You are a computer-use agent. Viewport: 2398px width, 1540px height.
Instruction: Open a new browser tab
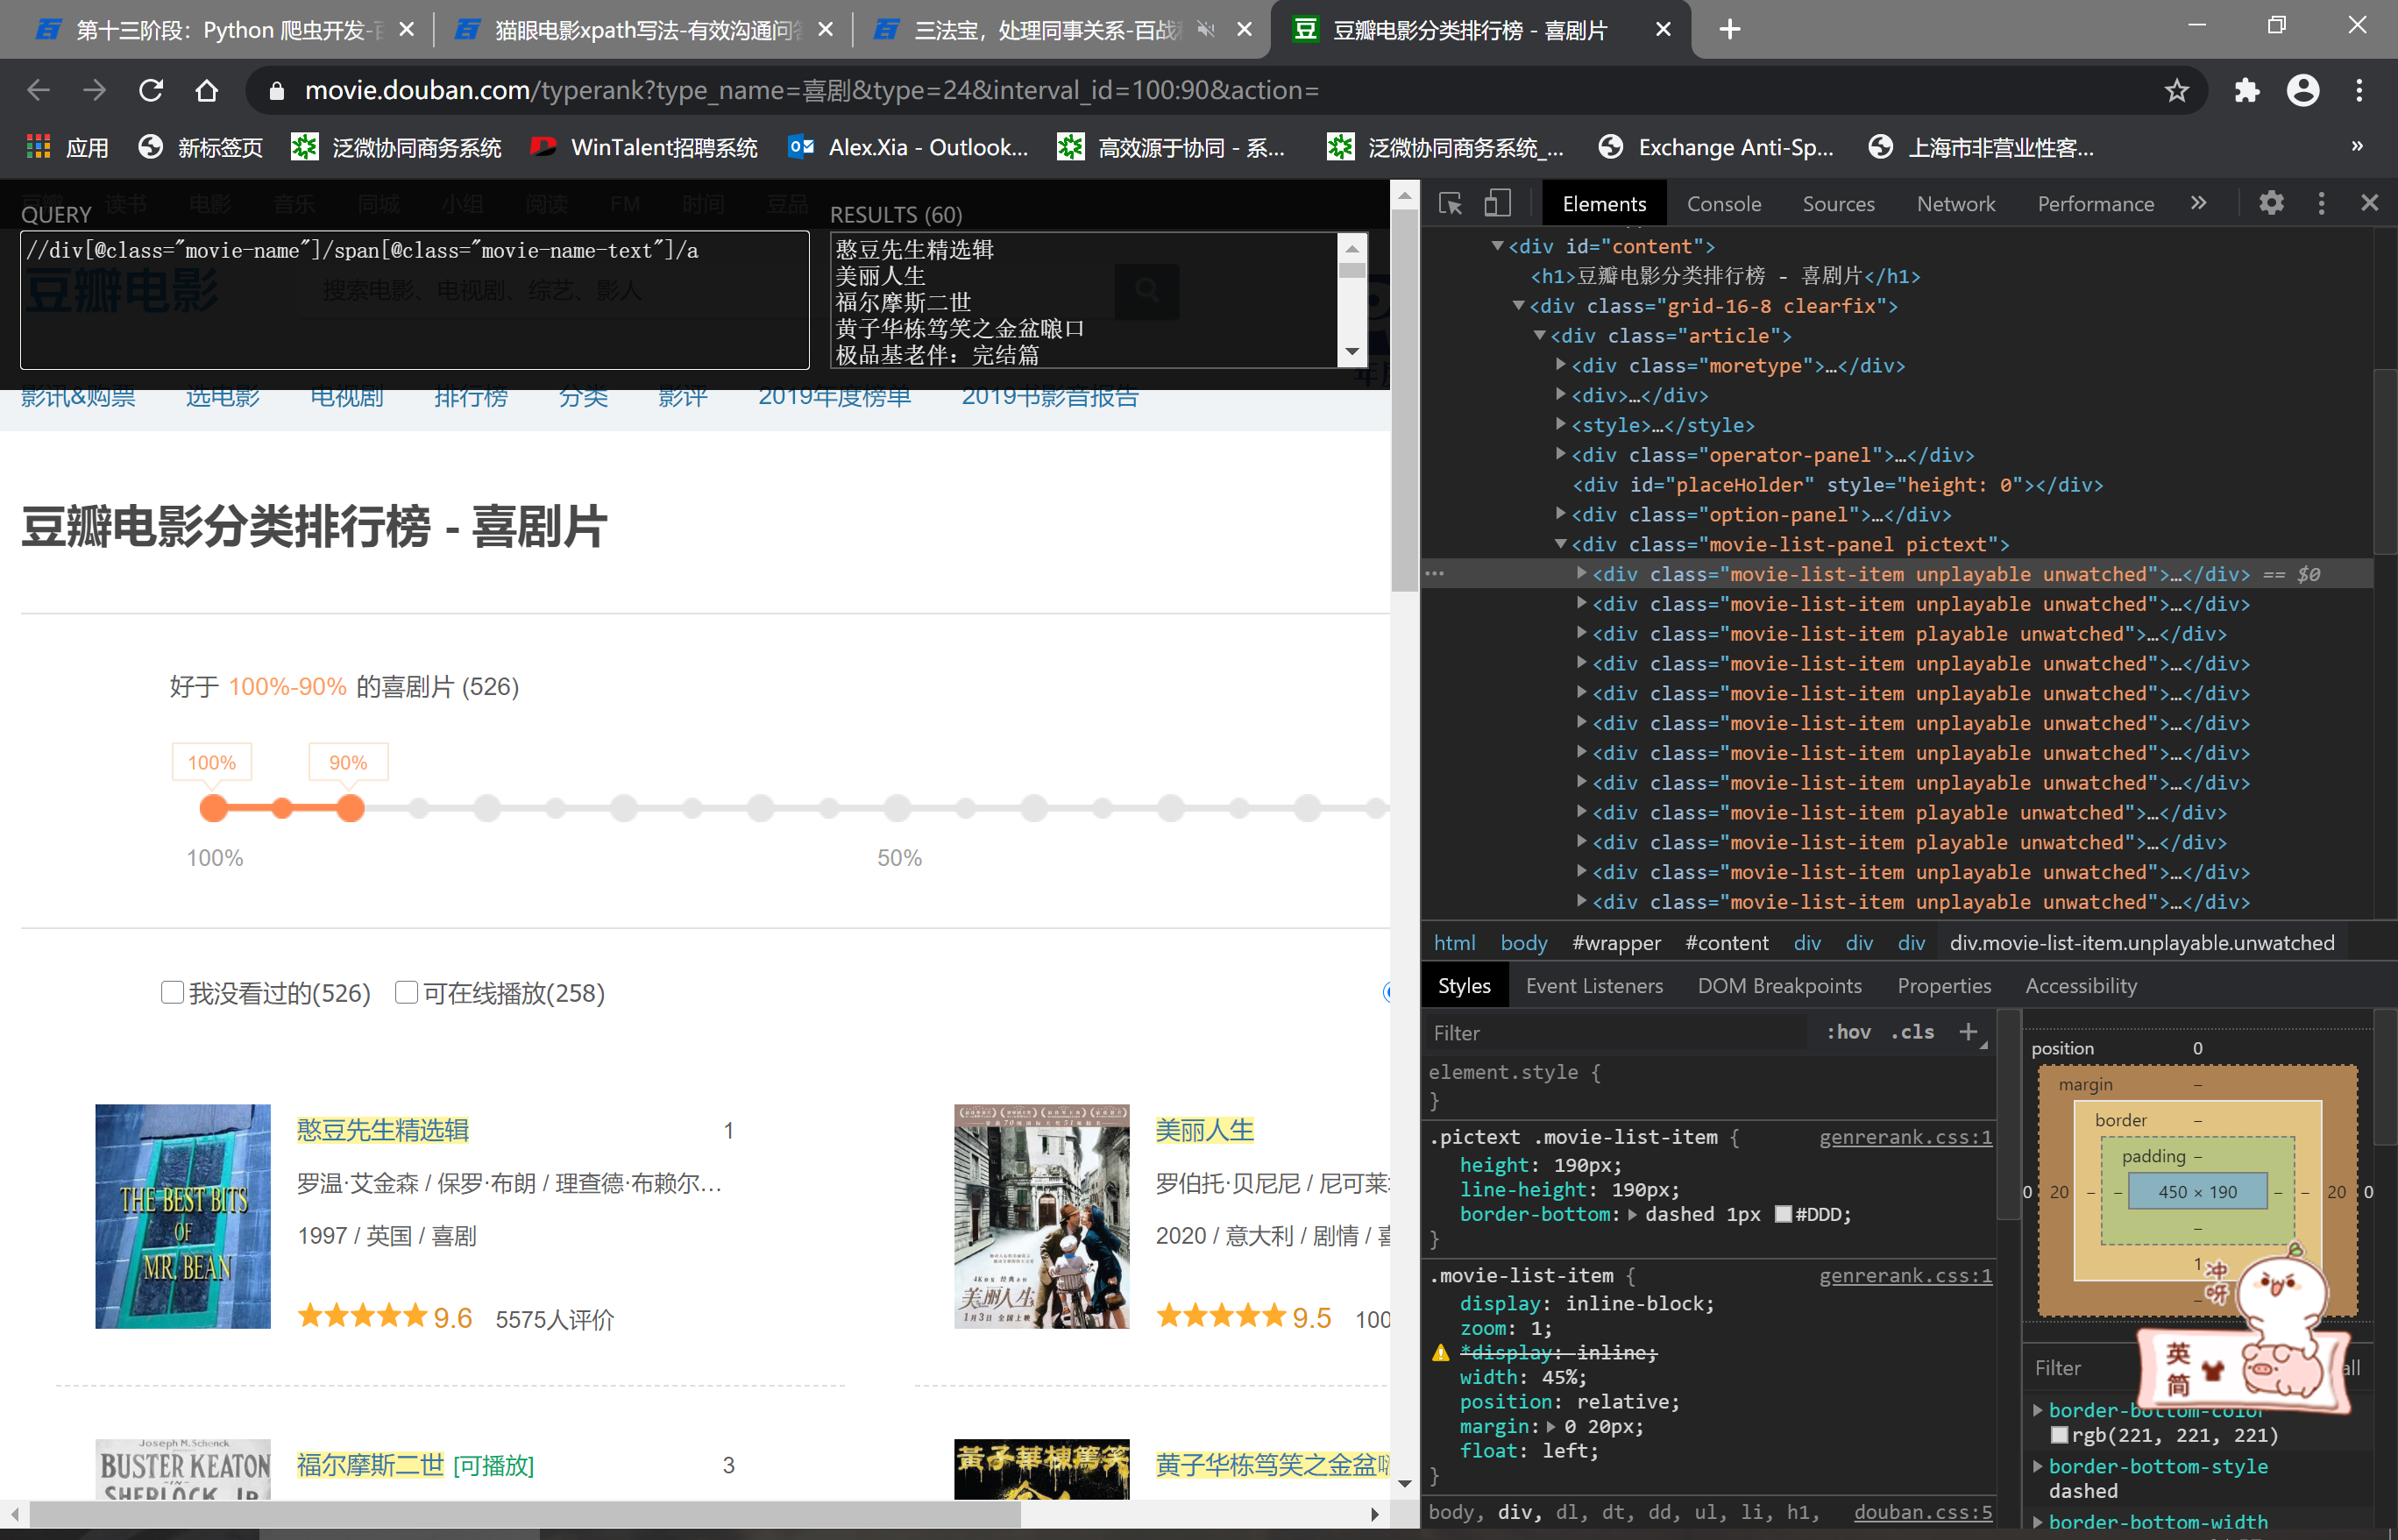1729,30
